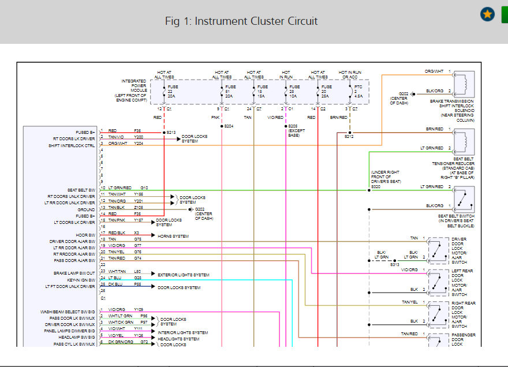Click the 'S205 (EXCEPT BASE)' splice label
Viewport: 508px width, 367px height.
[297, 130]
